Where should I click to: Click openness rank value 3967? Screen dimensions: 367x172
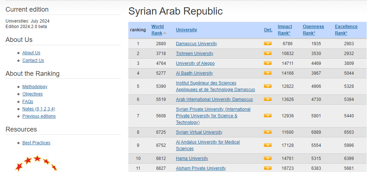[316, 73]
